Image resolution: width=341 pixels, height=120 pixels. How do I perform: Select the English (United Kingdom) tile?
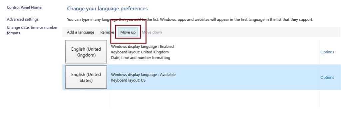click(x=86, y=52)
